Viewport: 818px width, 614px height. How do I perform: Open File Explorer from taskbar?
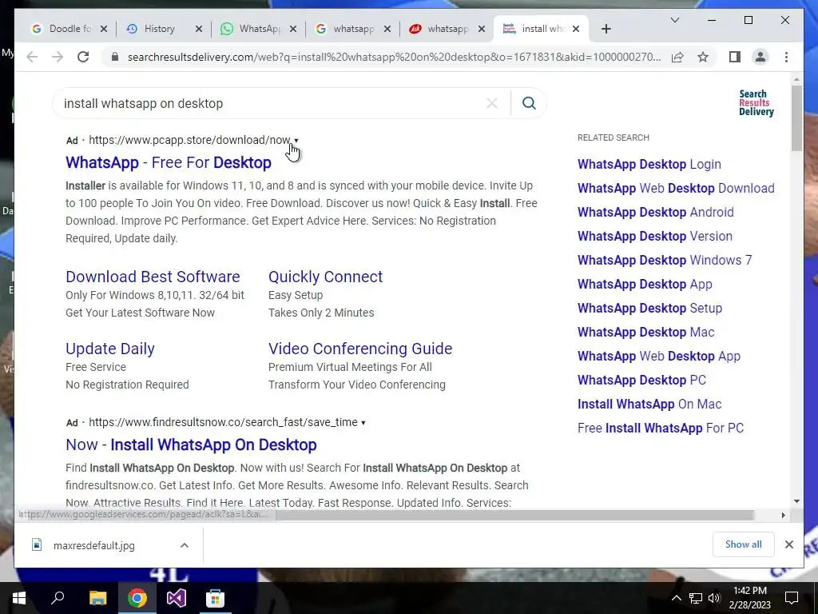pos(97,598)
